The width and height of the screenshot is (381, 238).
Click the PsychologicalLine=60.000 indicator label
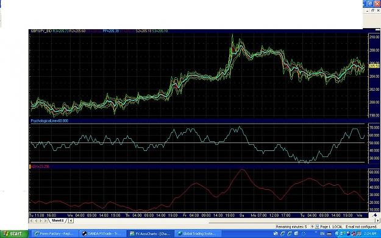[49, 121]
